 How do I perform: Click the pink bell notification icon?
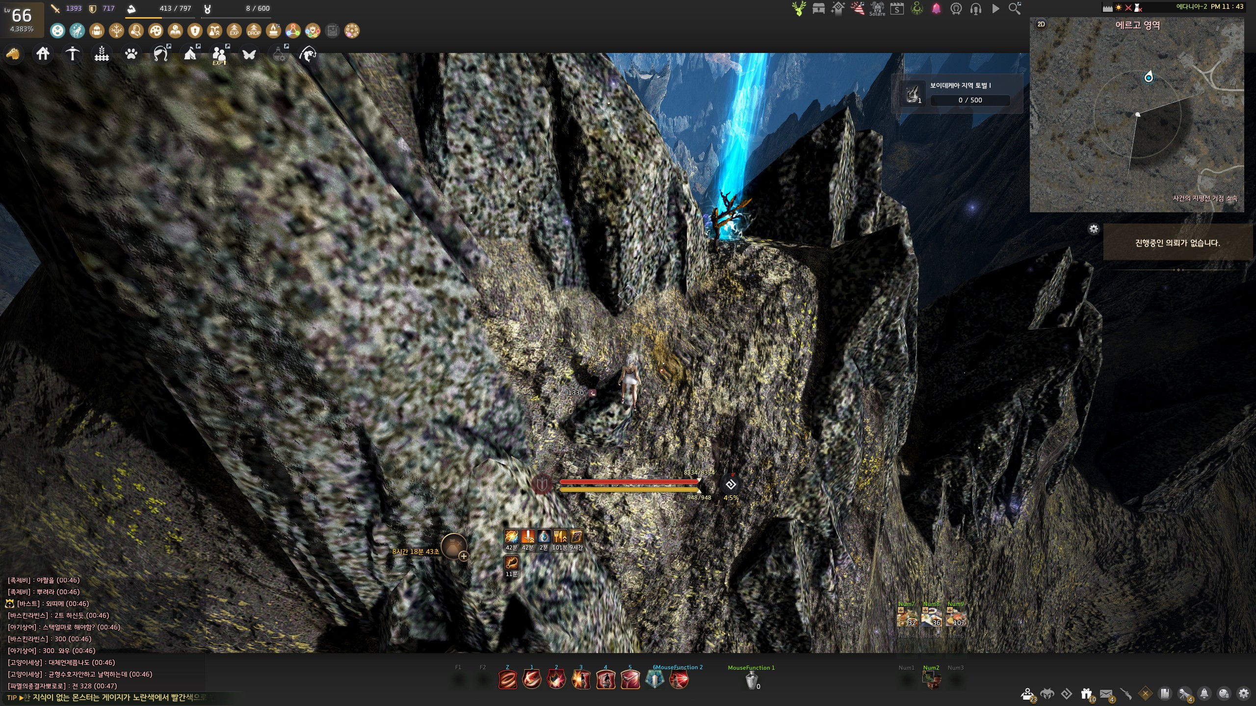936,8
